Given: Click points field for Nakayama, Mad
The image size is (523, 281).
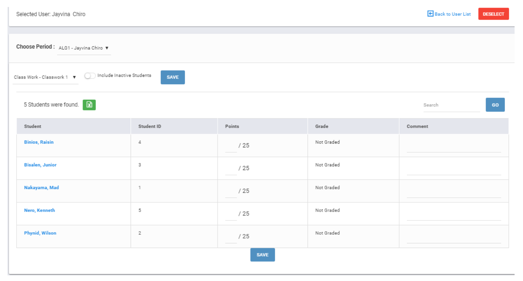Looking at the screenshot, I should [x=231, y=192].
